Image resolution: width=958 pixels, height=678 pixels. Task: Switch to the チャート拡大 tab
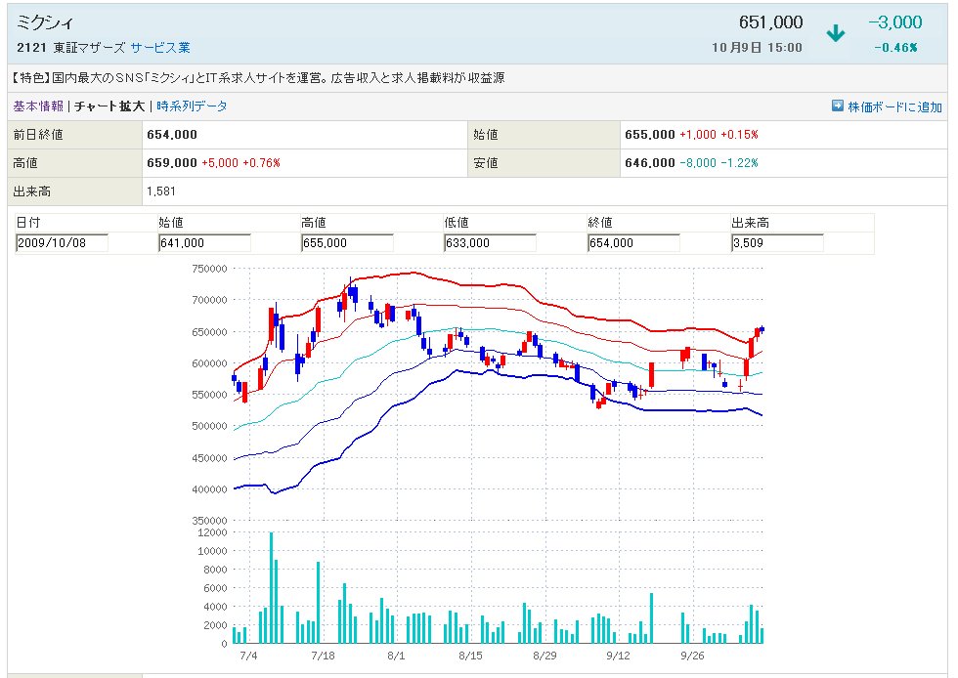(x=109, y=106)
